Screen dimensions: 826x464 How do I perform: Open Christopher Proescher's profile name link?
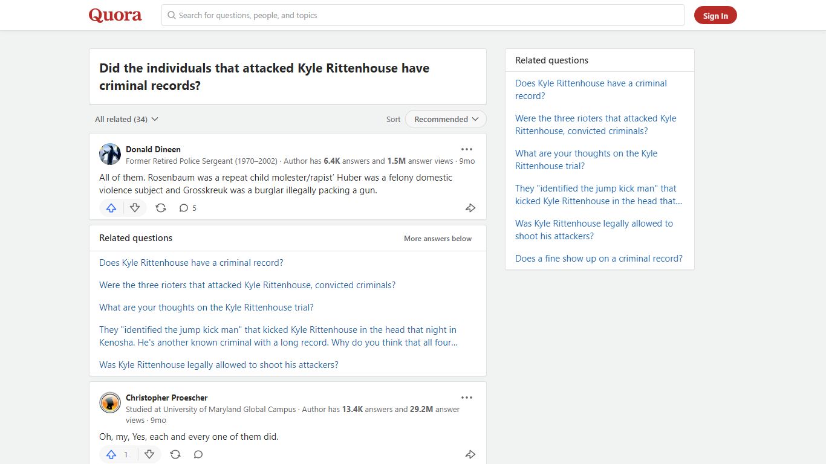[166, 398]
